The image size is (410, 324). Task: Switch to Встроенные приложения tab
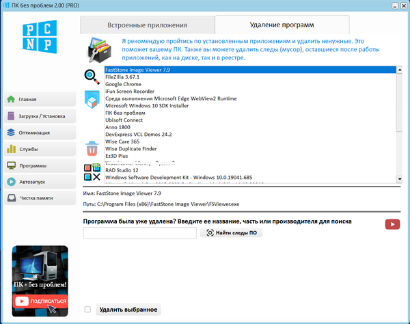pos(147,25)
